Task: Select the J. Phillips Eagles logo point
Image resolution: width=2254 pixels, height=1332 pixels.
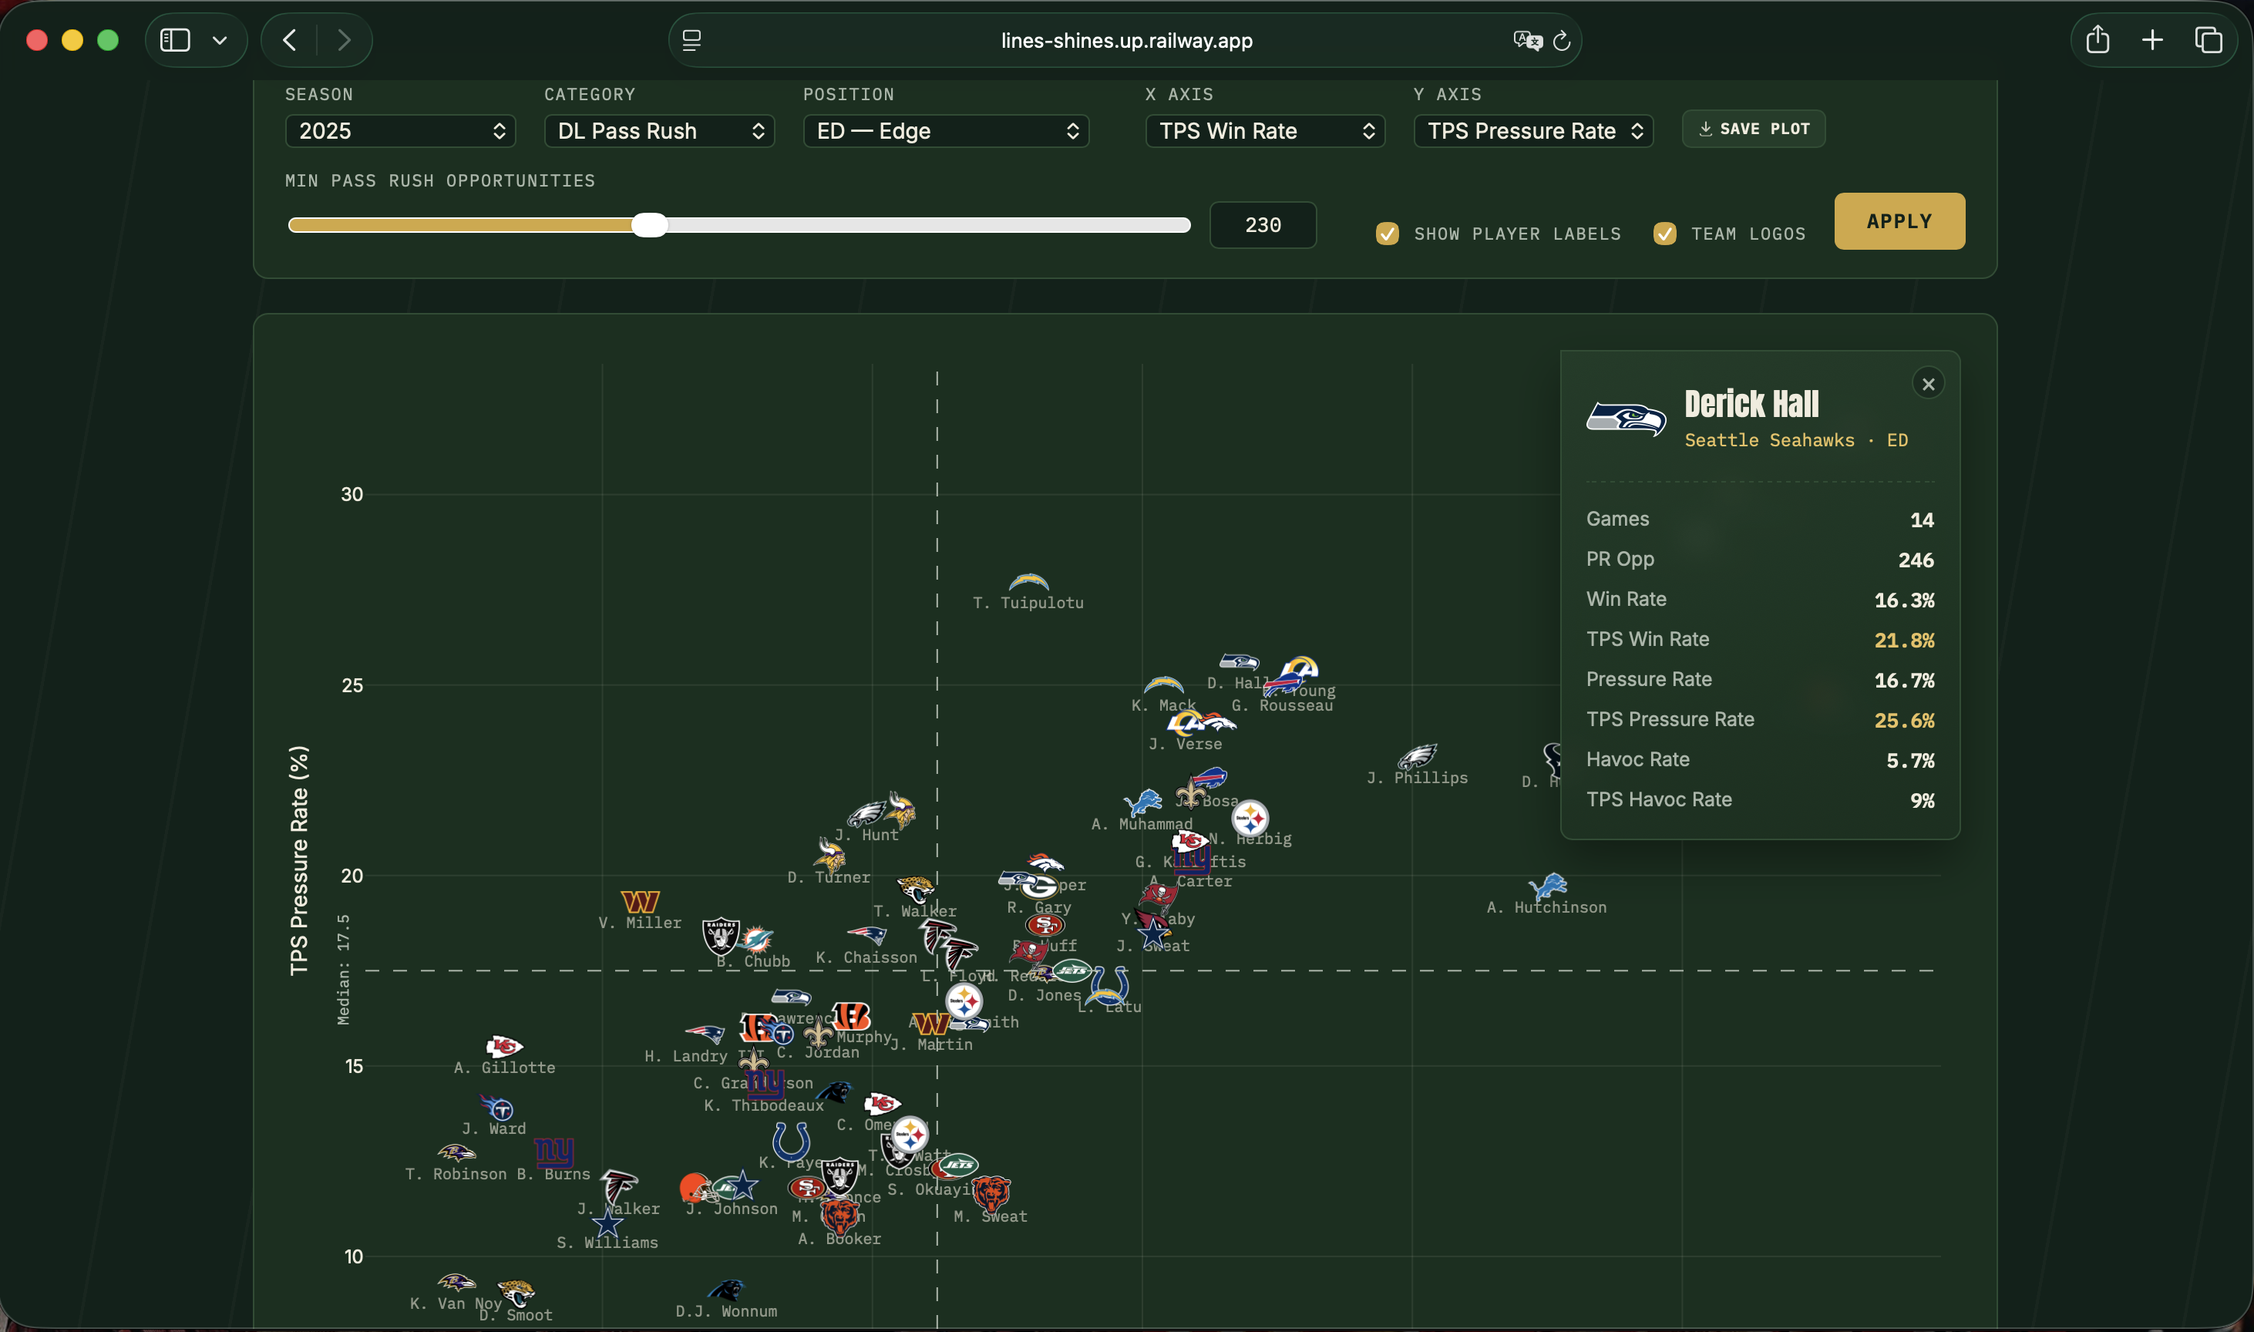Action: pyautogui.click(x=1418, y=757)
